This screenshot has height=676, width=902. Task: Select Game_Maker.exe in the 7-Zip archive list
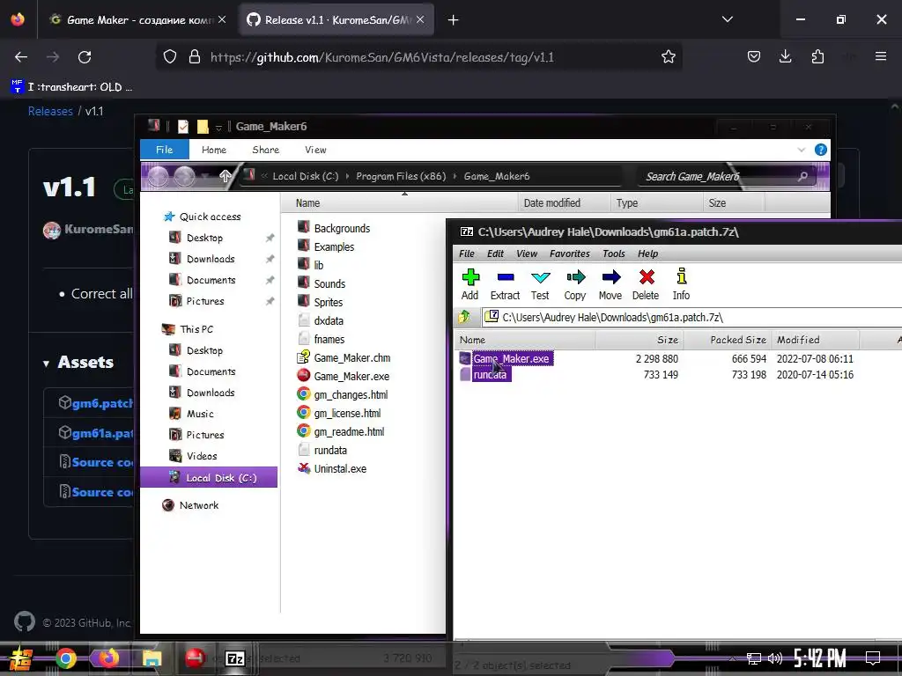point(511,359)
